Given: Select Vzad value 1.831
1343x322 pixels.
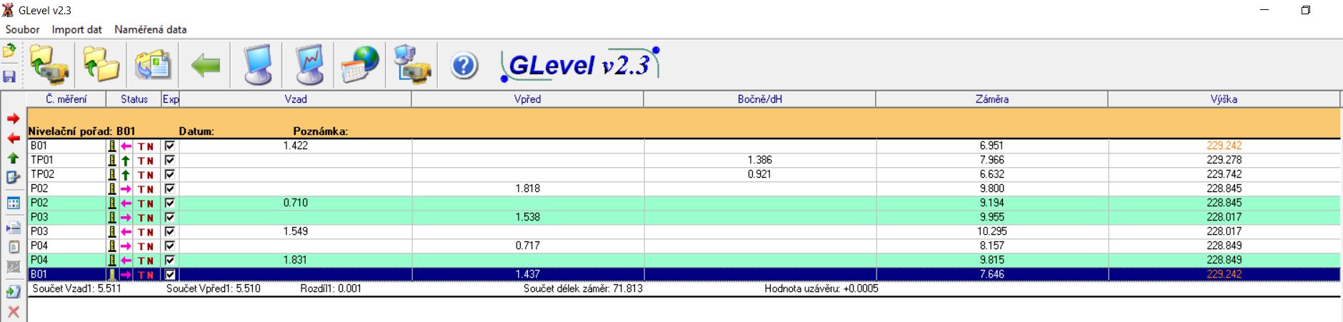Looking at the screenshot, I should 295,260.
